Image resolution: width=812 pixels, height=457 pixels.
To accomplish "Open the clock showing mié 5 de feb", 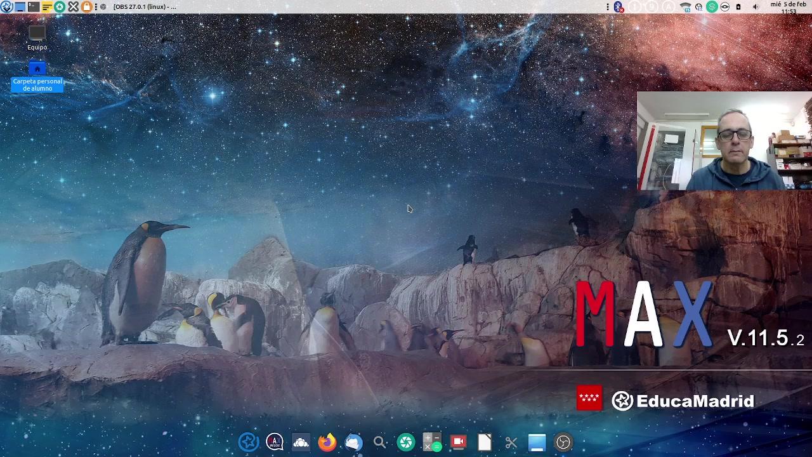I will [789, 7].
